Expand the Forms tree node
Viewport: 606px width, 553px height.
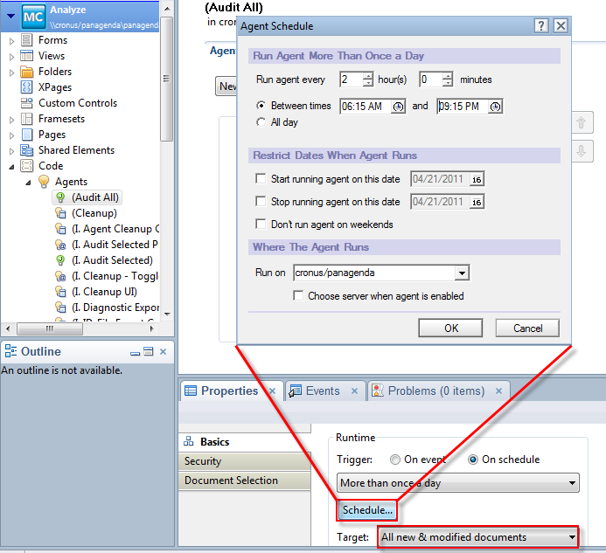coord(11,40)
